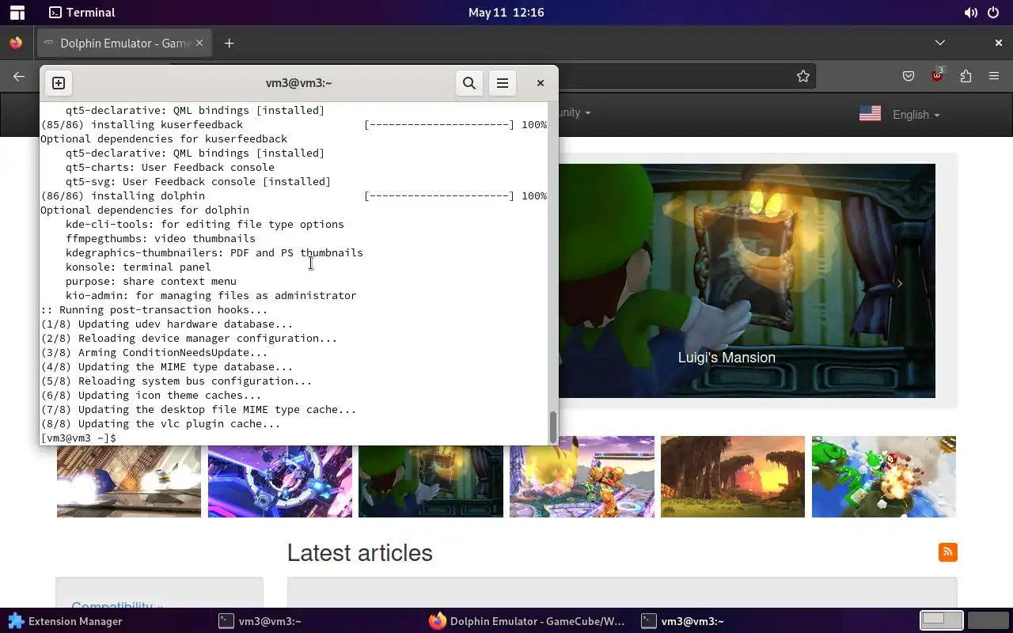1013x633 pixels.
Task: Open the English language dropdown
Action: [916, 115]
